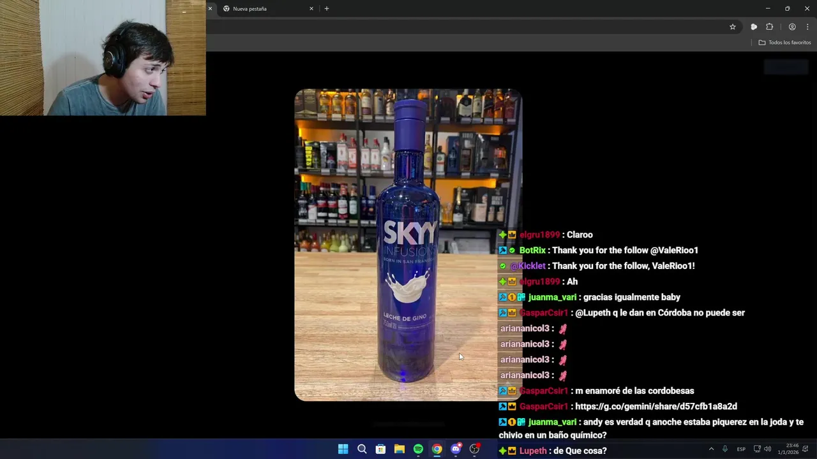Image resolution: width=817 pixels, height=459 pixels.
Task: Open Spotify from the taskbar
Action: click(418, 449)
